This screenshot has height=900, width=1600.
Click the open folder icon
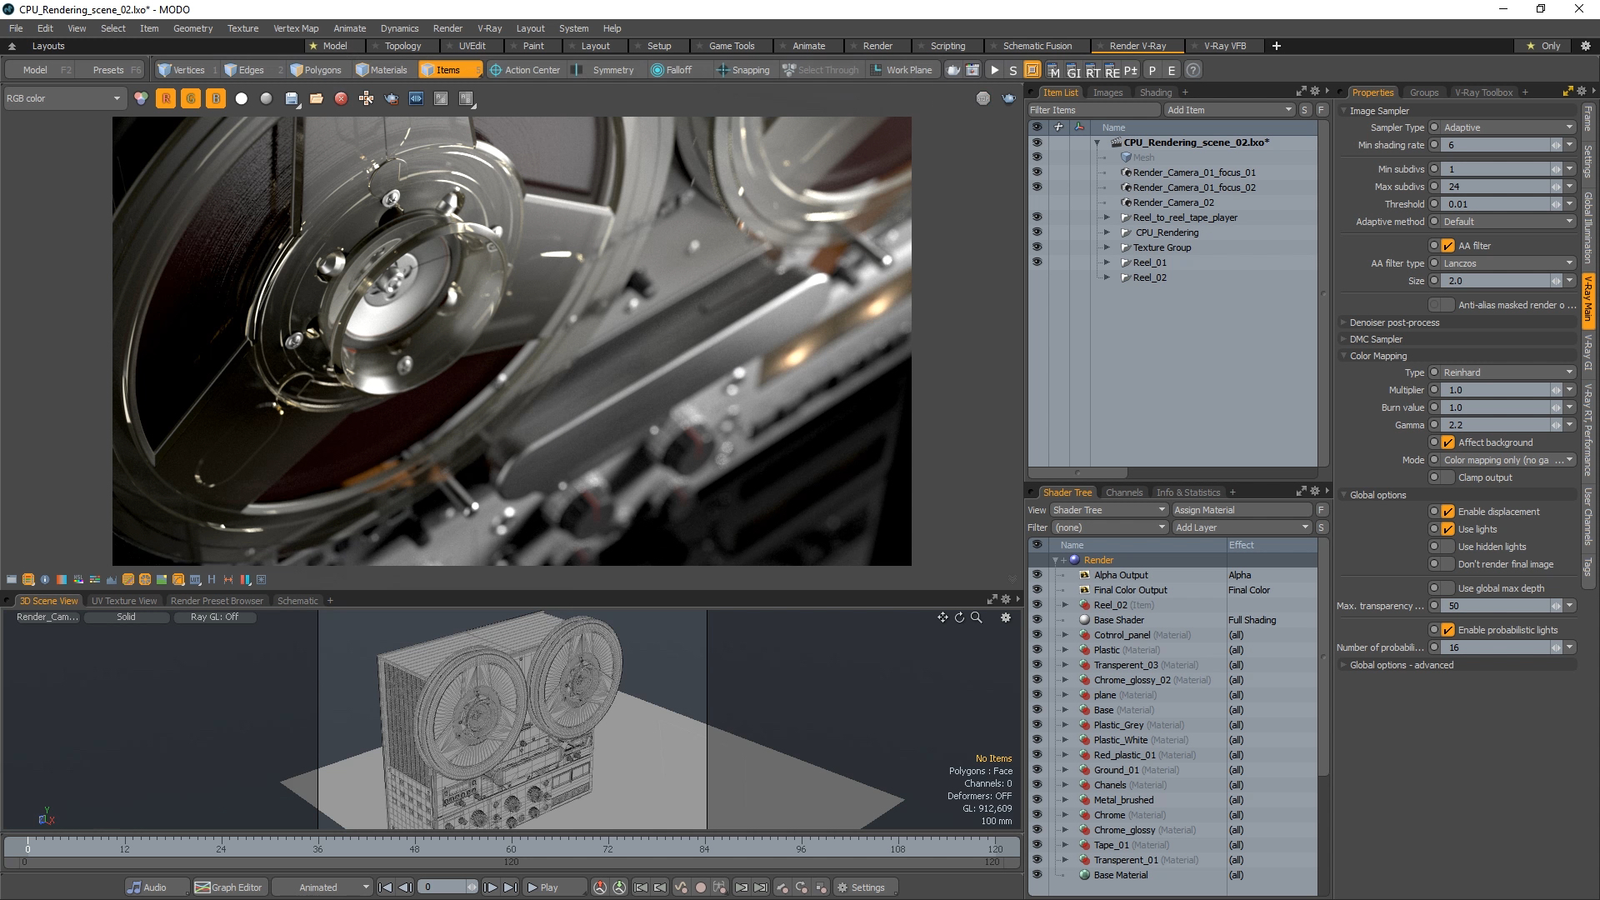coord(317,98)
